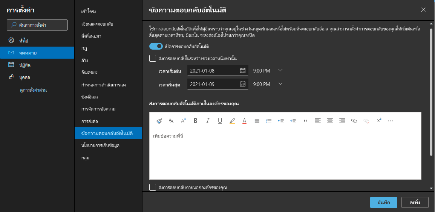This screenshot has width=435, height=212.
Task: Expand the start time 9:00 PM dropdown
Action: tap(280, 70)
